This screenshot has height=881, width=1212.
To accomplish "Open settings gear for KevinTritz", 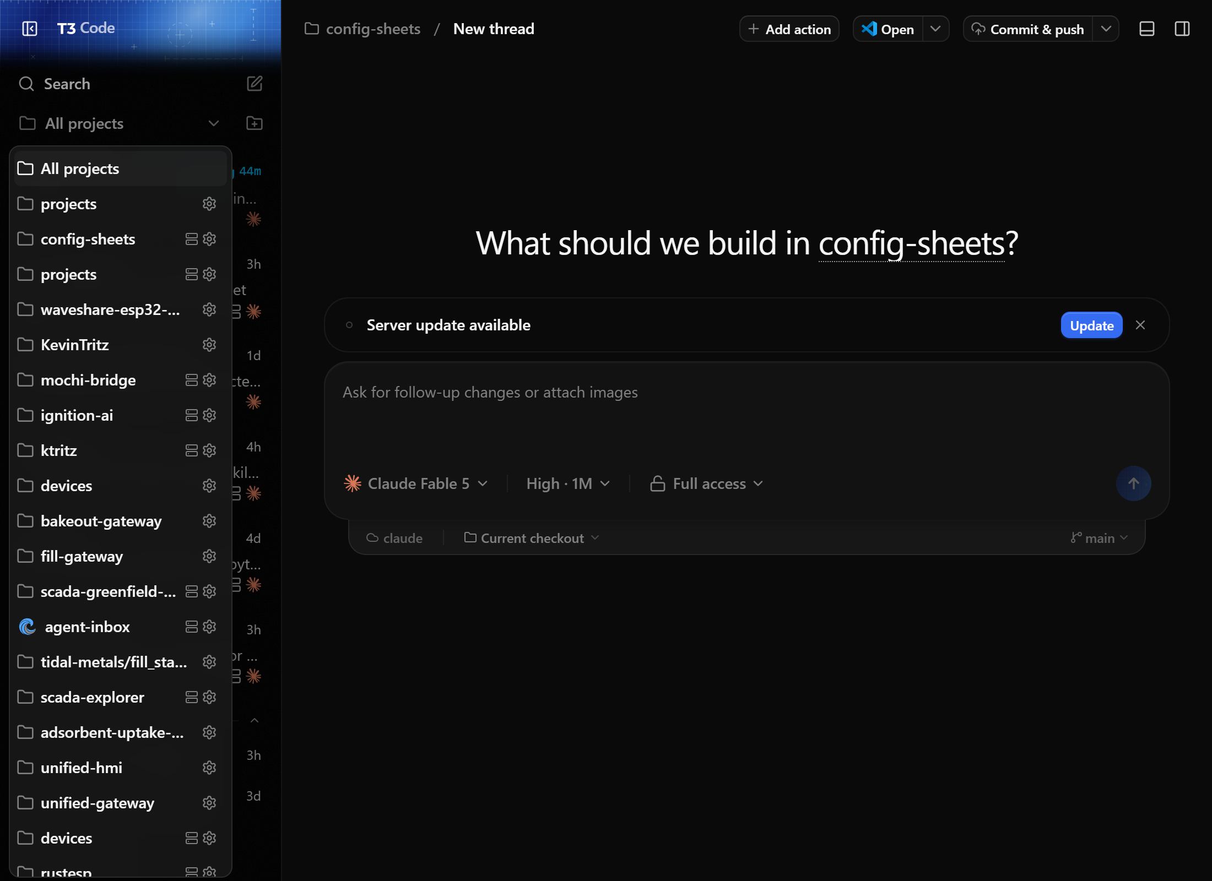I will coord(209,345).
